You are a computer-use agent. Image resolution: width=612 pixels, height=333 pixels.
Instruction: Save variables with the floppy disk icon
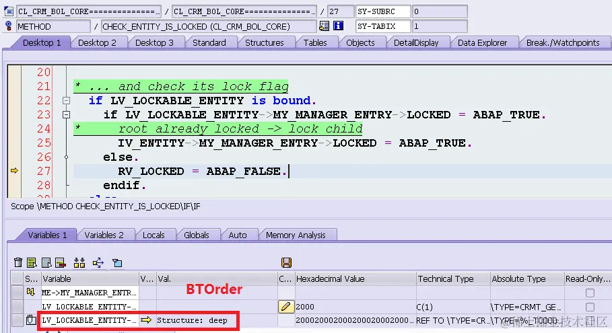(x=286, y=262)
